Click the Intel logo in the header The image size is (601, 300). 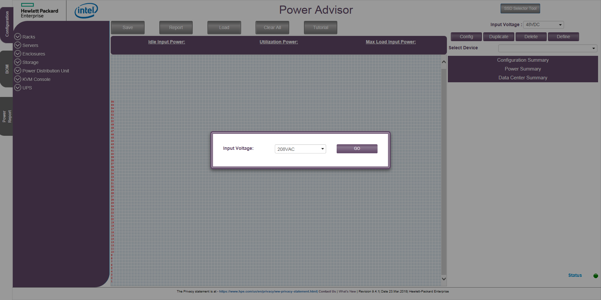point(86,10)
